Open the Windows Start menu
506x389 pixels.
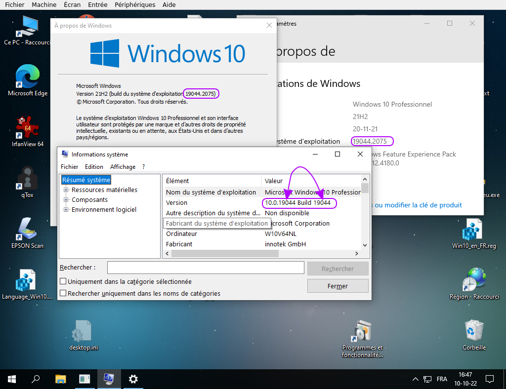[x=12, y=379]
